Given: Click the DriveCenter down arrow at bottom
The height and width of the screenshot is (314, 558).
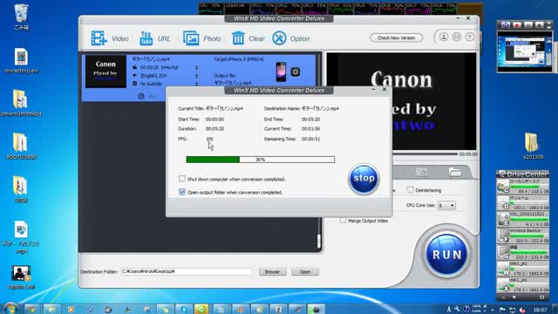Looking at the screenshot, I should pos(514,297).
